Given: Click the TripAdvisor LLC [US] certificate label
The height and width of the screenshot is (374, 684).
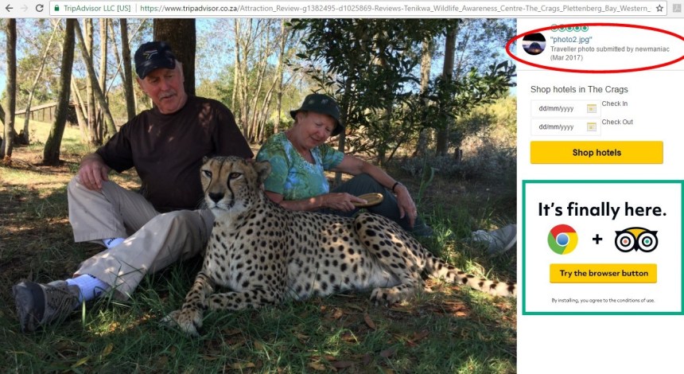Looking at the screenshot, I should coord(97,8).
